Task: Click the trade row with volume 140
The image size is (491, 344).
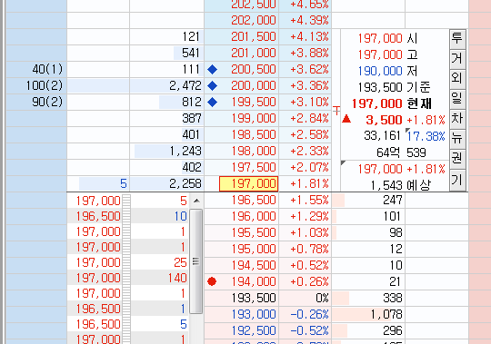Action: (127, 278)
